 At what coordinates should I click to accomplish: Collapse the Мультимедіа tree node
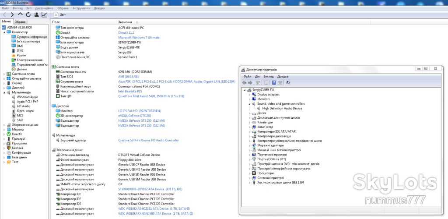[x=4, y=92]
